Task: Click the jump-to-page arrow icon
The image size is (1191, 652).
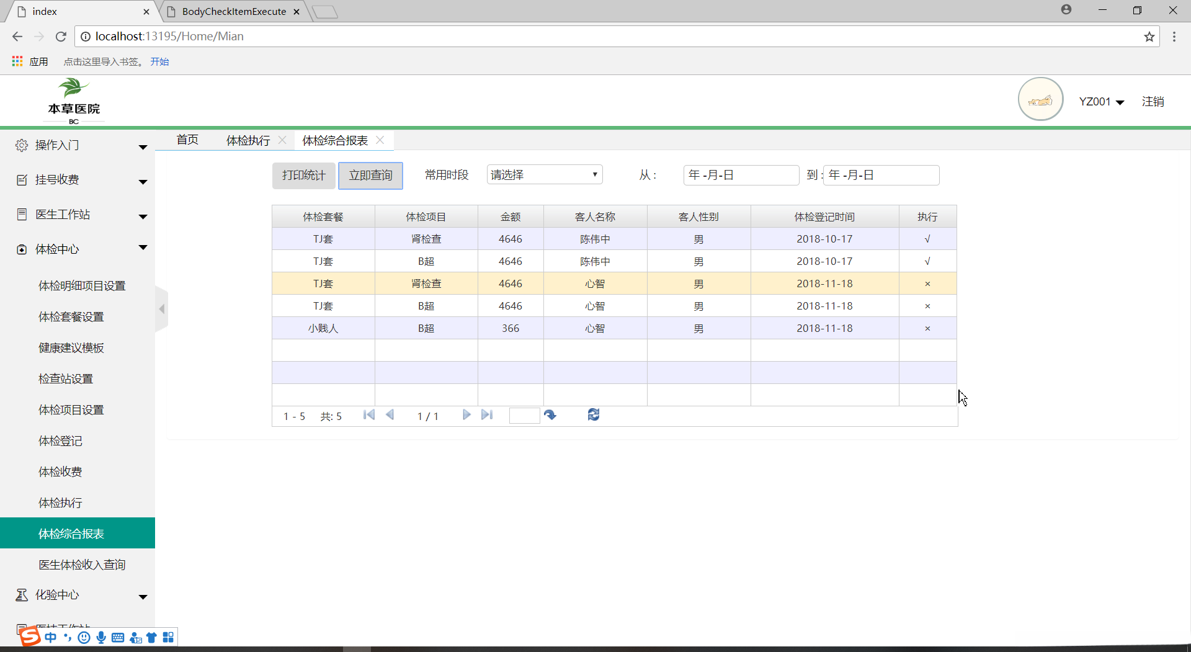Action: tap(550, 415)
